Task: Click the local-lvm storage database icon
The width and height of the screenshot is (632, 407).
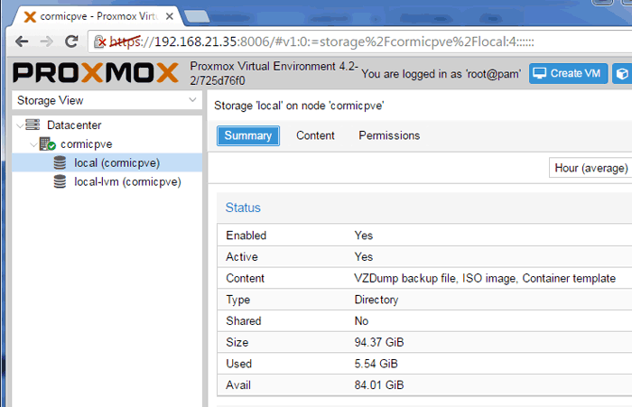Action: click(60, 181)
